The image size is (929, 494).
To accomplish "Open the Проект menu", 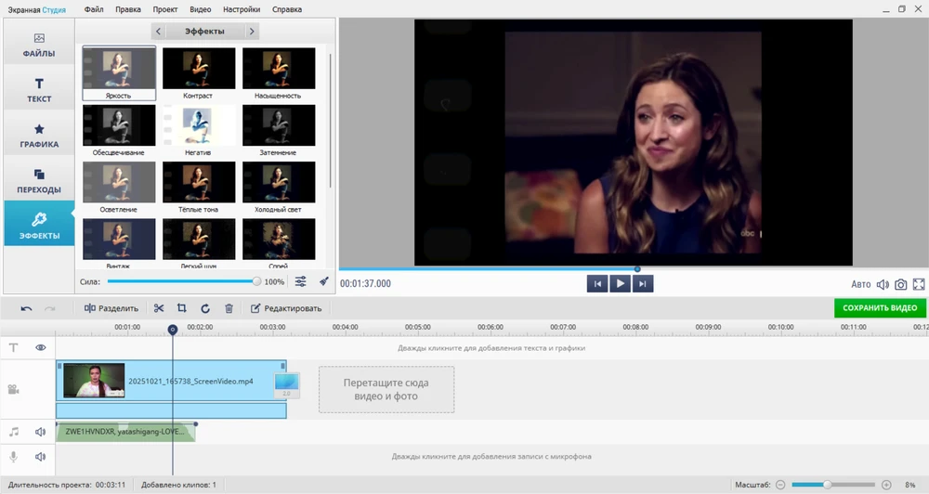I will [x=164, y=9].
